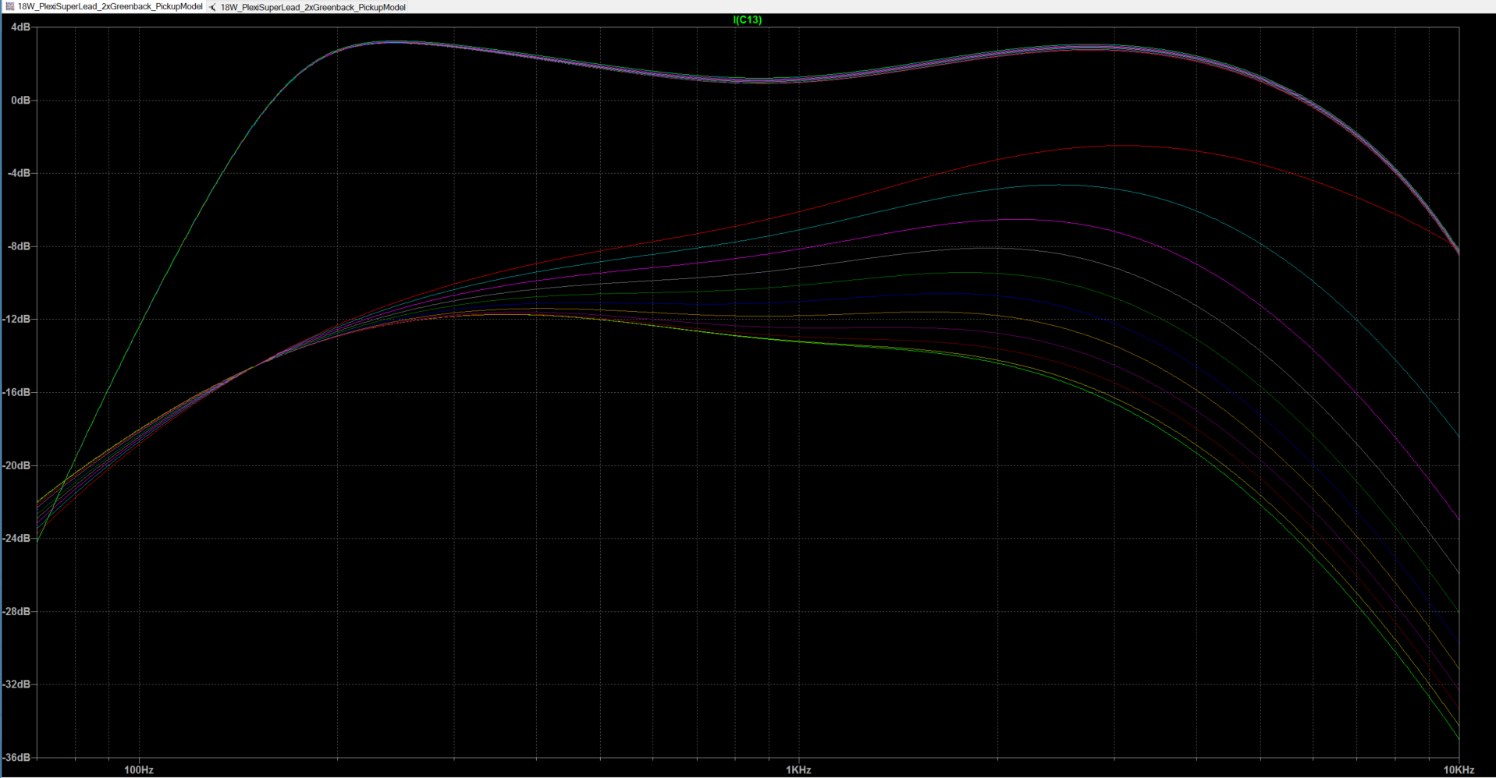Viewport: 1496px width, 778px height.
Task: Switch to the first 18W_PlexiSuperLead waveform tab
Action: click(109, 7)
